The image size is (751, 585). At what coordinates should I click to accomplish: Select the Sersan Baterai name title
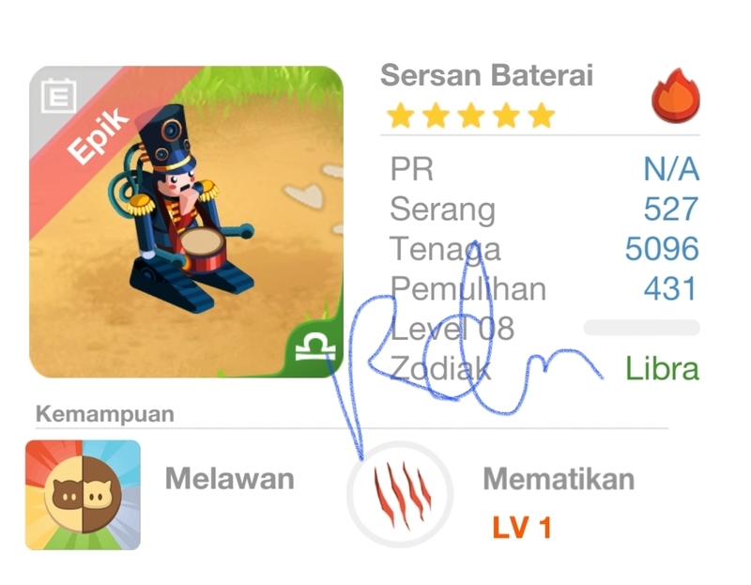tap(486, 76)
